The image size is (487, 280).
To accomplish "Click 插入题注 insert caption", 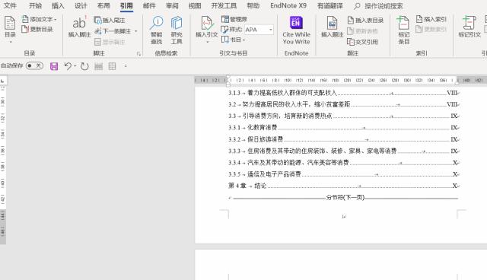I will [332, 27].
